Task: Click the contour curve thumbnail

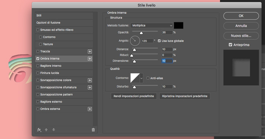Action: (135, 78)
